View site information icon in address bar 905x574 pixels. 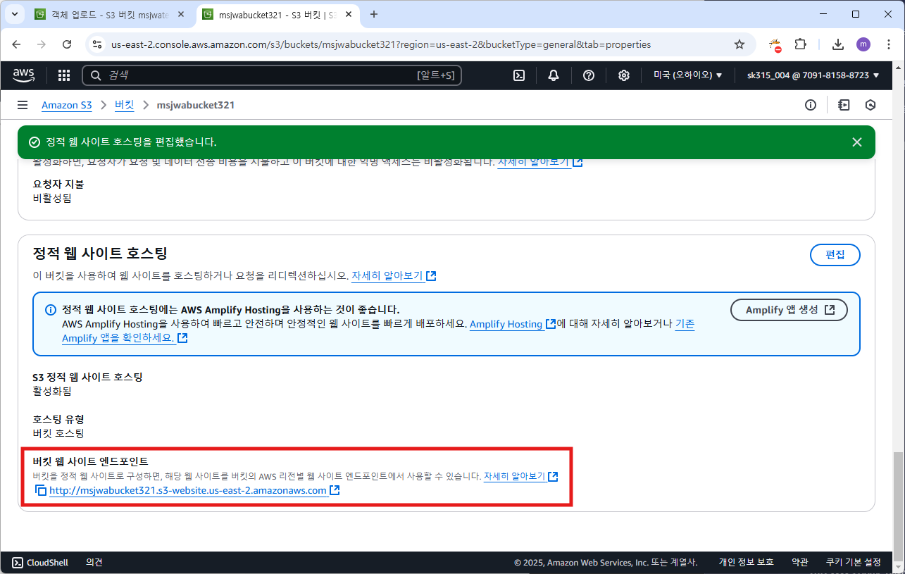(97, 44)
